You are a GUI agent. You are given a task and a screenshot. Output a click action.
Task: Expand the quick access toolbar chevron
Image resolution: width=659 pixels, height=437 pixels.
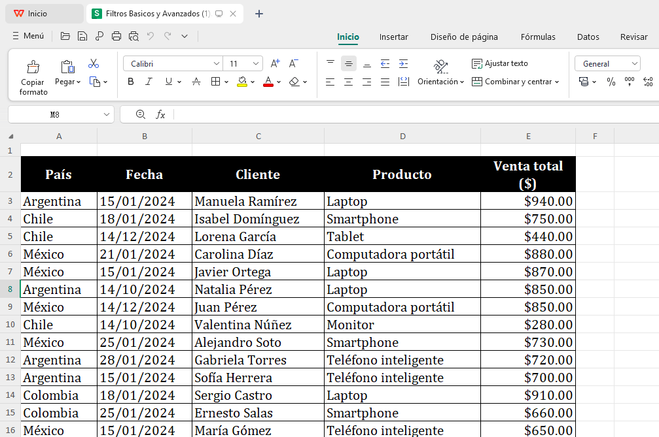(x=184, y=36)
